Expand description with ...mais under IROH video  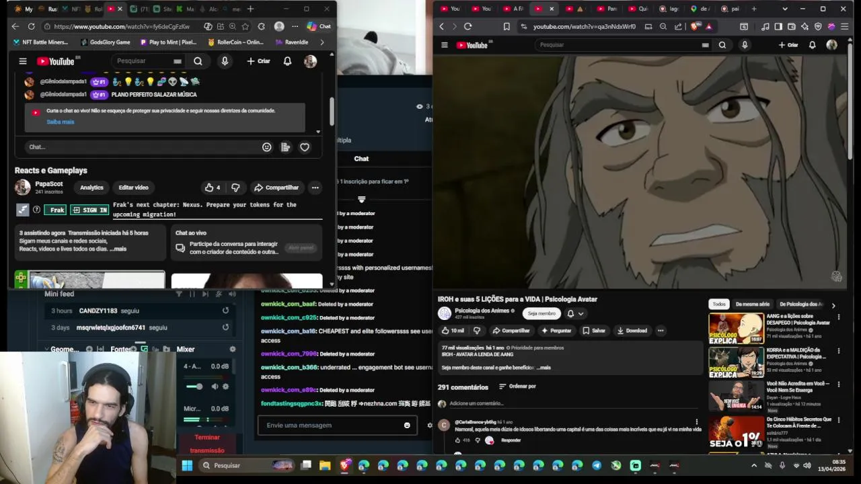[544, 368]
